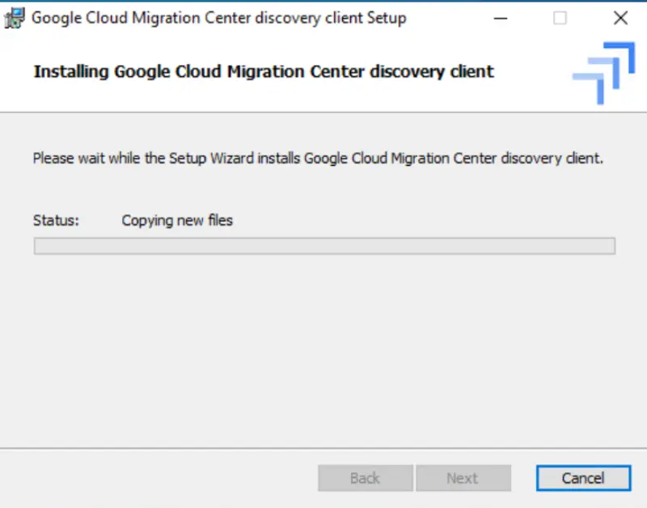Viewport: 647px width, 508px height.
Task: Click the installation progress bar
Action: point(323,245)
